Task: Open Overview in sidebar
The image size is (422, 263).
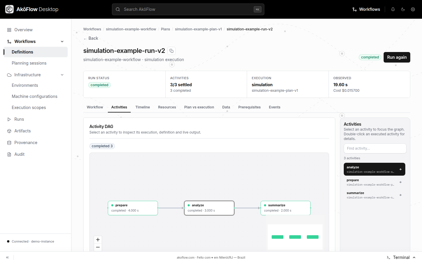Action: (35, 30)
